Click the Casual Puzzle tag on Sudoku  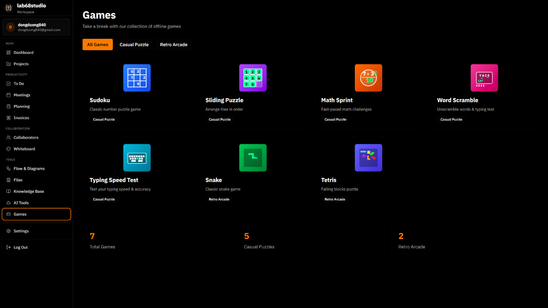pyautogui.click(x=104, y=120)
